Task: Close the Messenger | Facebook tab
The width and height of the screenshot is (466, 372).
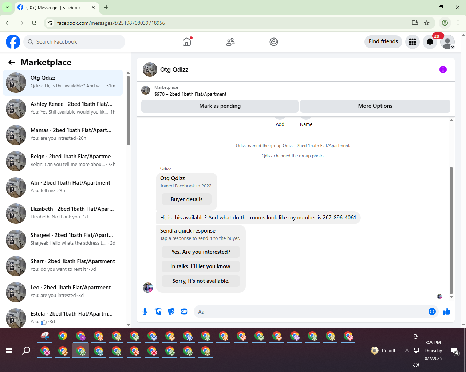Action: click(x=93, y=7)
